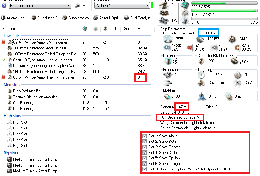Select EM Ward Amplifier II module
The height and width of the screenshot is (176, 260).
[29, 91]
